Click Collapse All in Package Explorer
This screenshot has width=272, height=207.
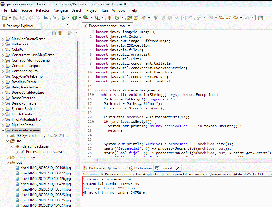54,33
